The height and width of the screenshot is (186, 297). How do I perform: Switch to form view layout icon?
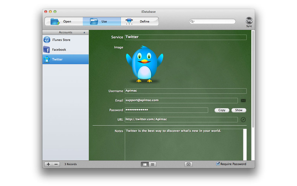(145, 164)
